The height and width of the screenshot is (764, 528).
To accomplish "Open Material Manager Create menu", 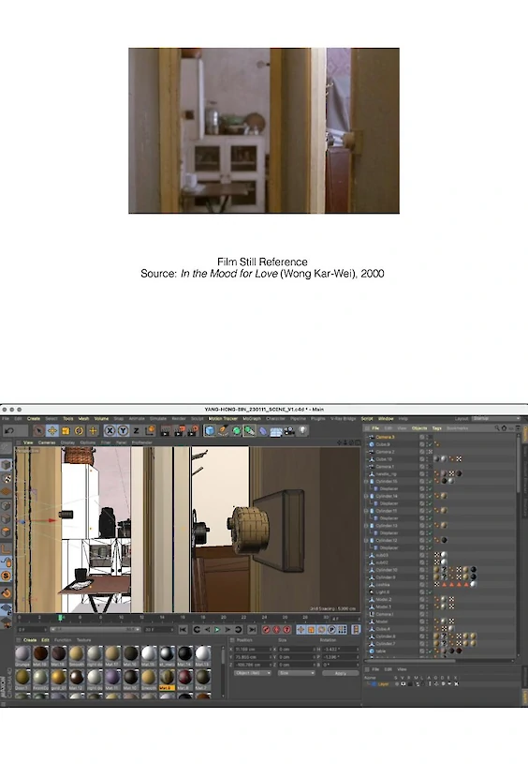I will (30, 640).
